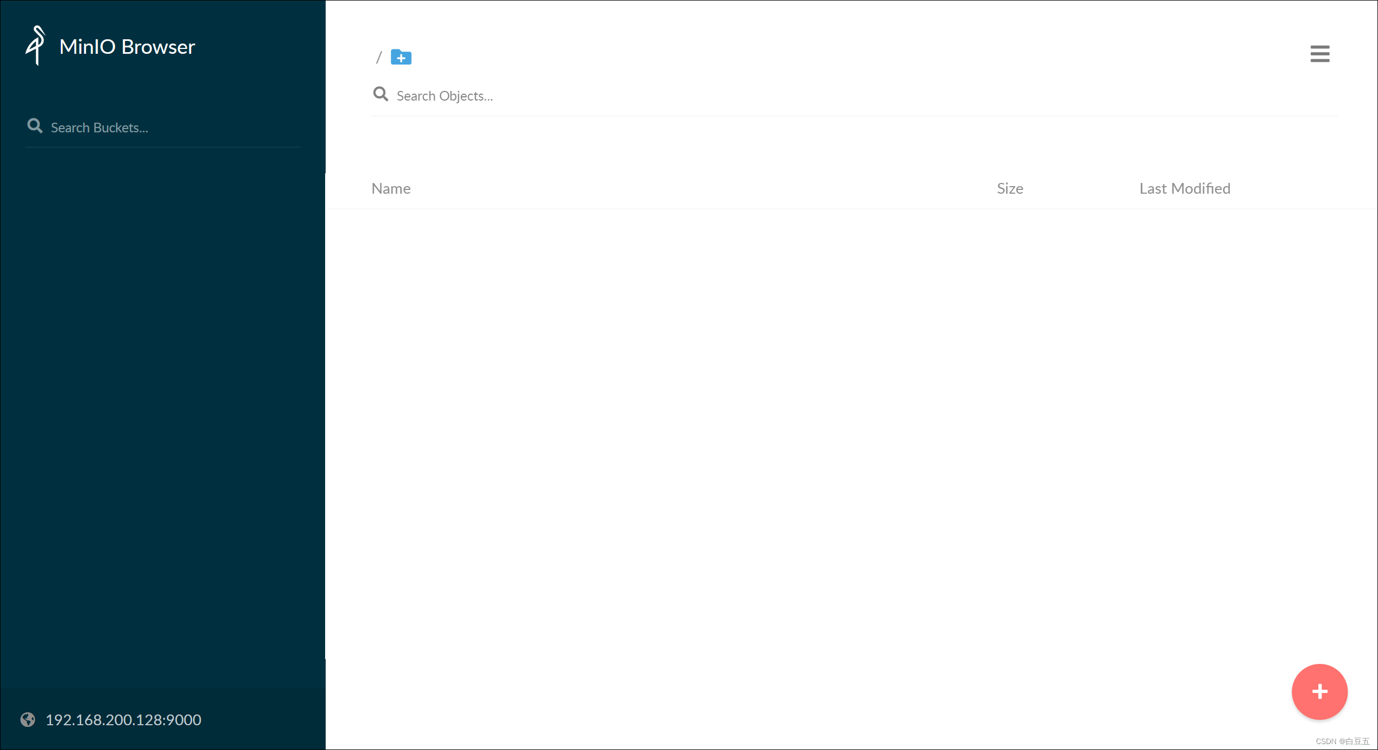Image resolution: width=1378 pixels, height=750 pixels.
Task: Open the hamburger menu
Action: coord(1320,54)
